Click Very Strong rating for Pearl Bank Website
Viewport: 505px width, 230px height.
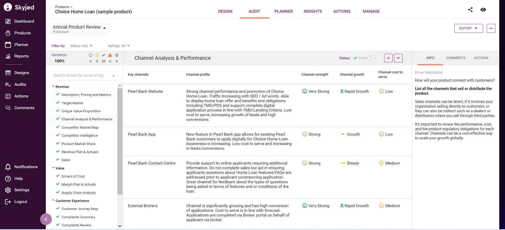pos(316,91)
